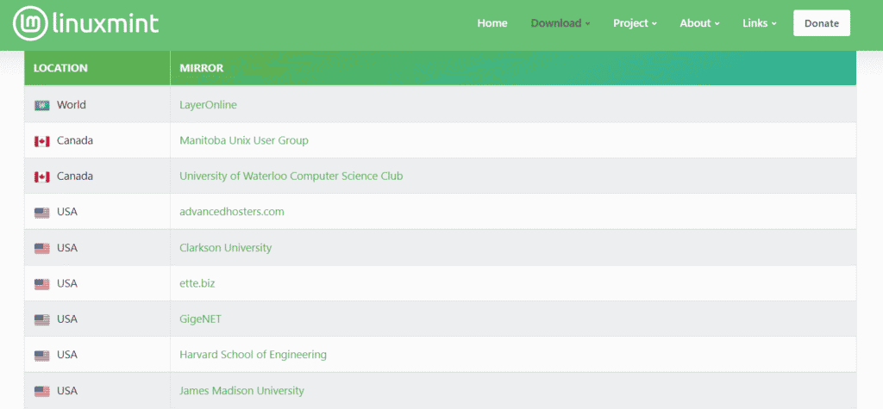The height and width of the screenshot is (409, 883).
Task: Click the Canada flag beside Manitoba Unix User Group
Action: pos(41,141)
